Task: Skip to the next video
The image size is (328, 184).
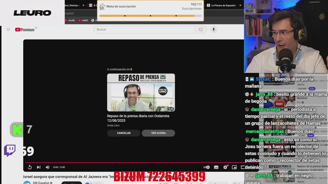Action: 38,167
